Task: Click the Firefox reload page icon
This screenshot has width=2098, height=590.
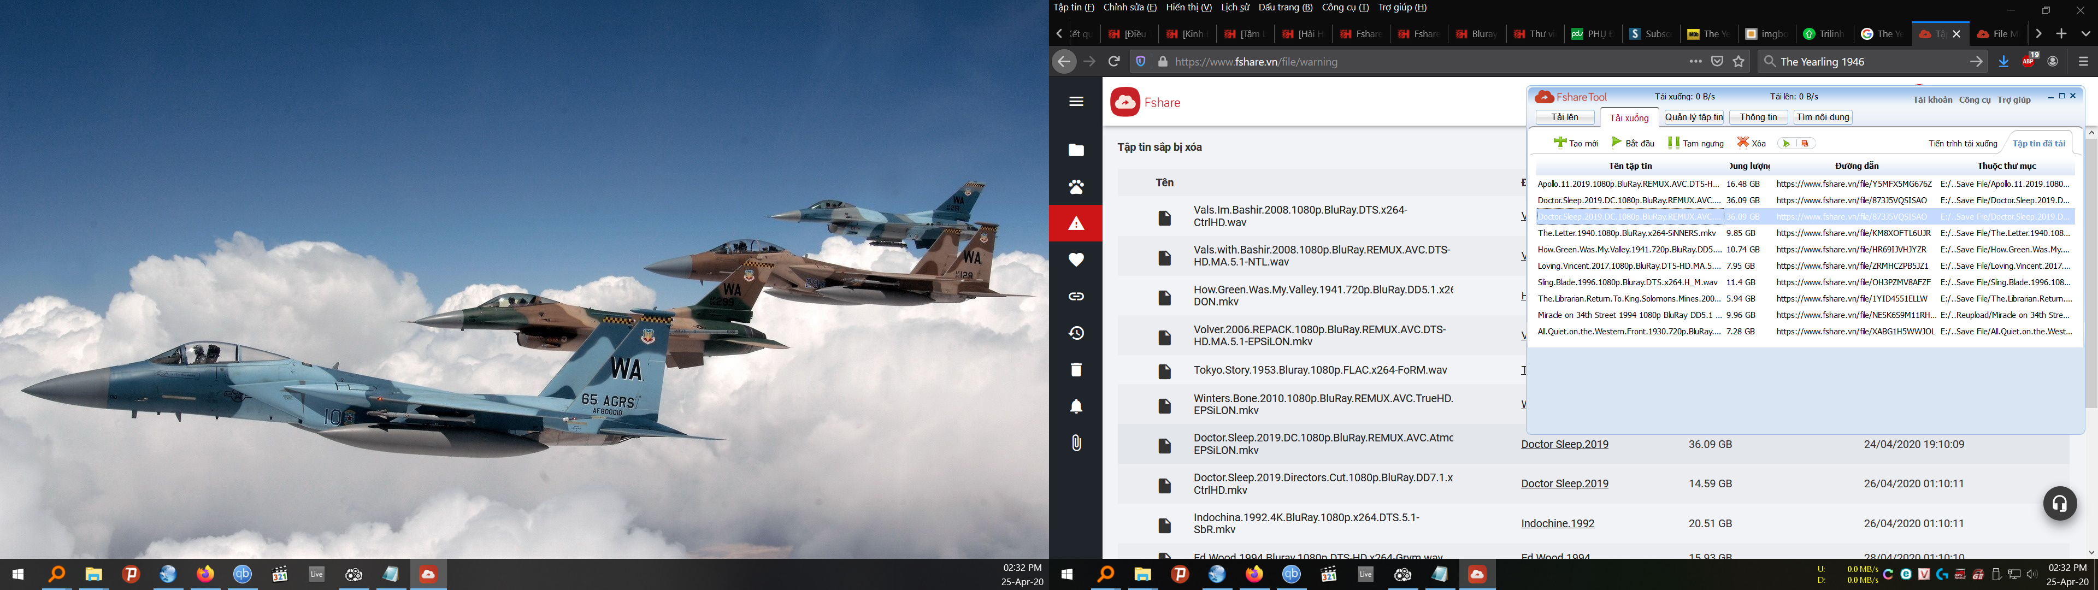Action: [1114, 61]
